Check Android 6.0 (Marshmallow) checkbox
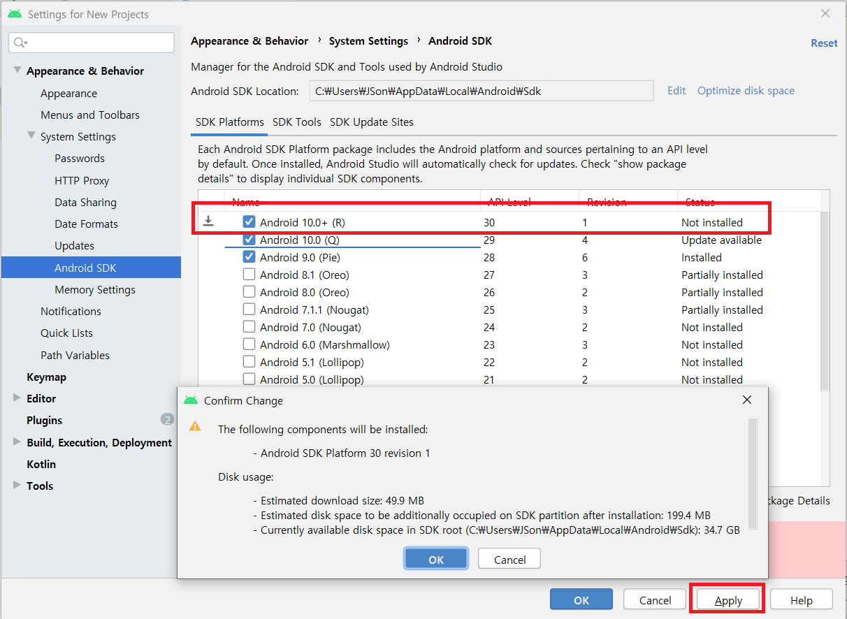847x619 pixels. pos(249,344)
